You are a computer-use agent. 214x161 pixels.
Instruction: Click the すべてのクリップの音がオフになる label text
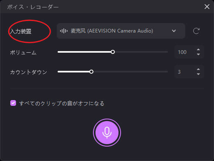pyautogui.click(x=62, y=103)
